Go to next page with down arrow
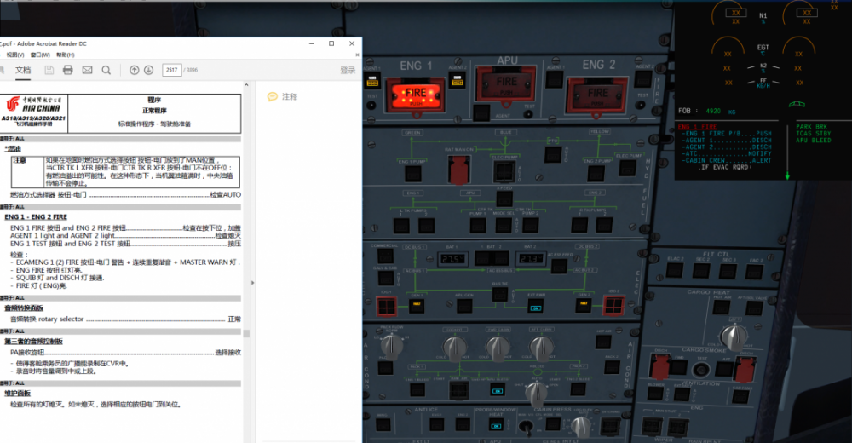The height and width of the screenshot is (443, 852). click(x=148, y=70)
